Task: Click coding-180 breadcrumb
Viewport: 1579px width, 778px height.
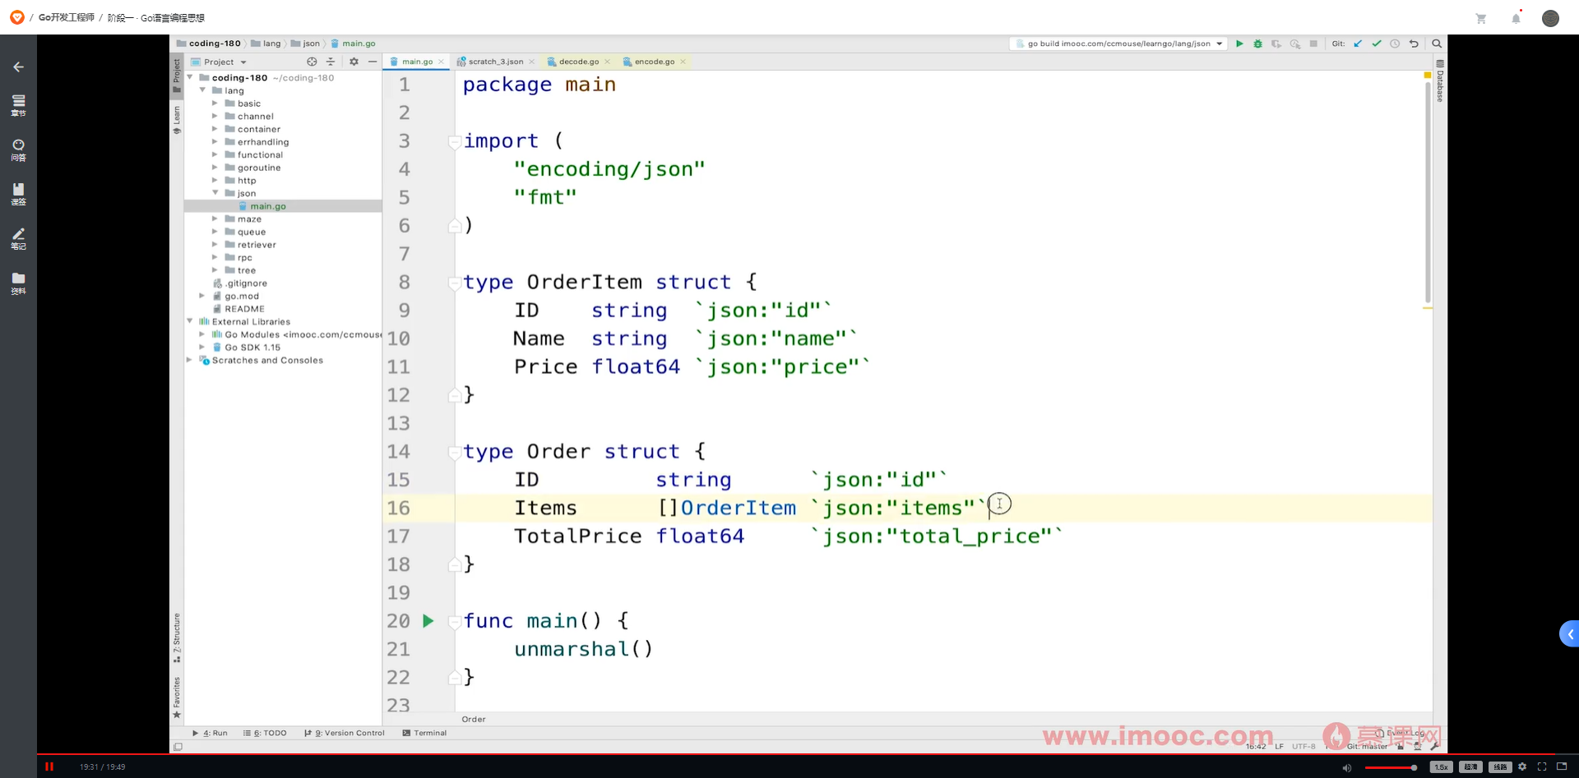Action: 215,44
